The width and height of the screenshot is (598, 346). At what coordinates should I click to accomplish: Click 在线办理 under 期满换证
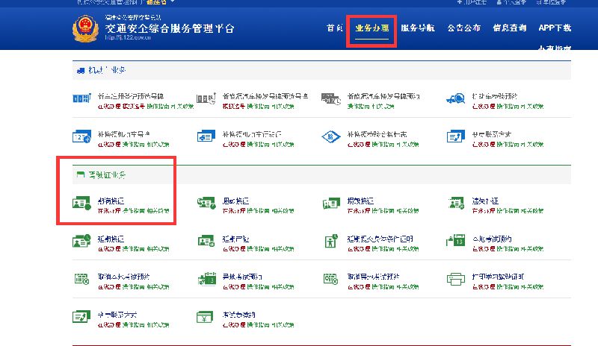click(x=109, y=211)
